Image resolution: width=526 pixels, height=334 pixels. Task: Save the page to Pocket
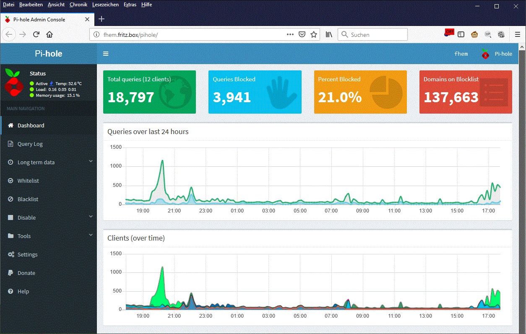click(x=302, y=34)
